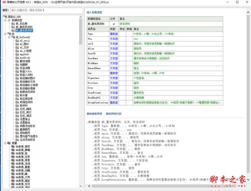Click the 复制参数声明 link
Screen dimensions: 251x191
click(x=95, y=113)
